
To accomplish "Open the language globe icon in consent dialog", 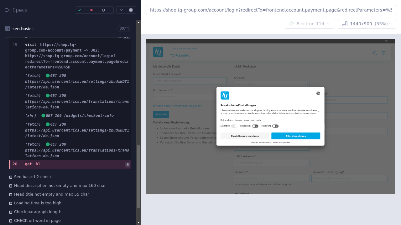I will [318, 93].
